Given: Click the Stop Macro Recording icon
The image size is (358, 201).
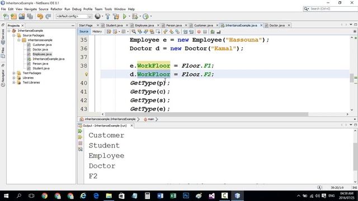Looking at the screenshot, I should click(x=205, y=32).
